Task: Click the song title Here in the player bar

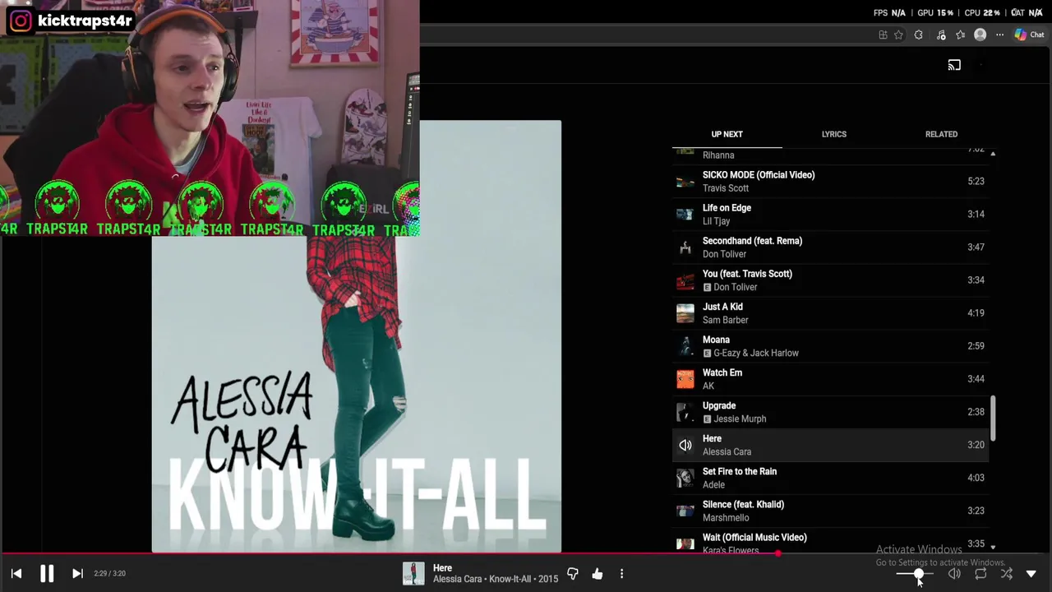Action: (442, 567)
